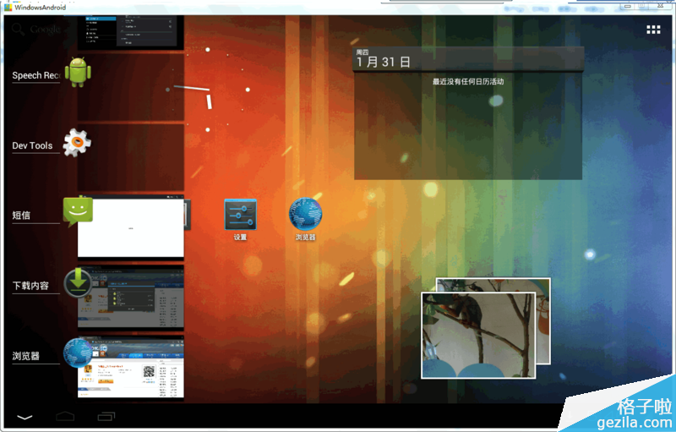This screenshot has width=676, height=432.
Task: Select the download arrow icon in recents
Action: (x=78, y=282)
